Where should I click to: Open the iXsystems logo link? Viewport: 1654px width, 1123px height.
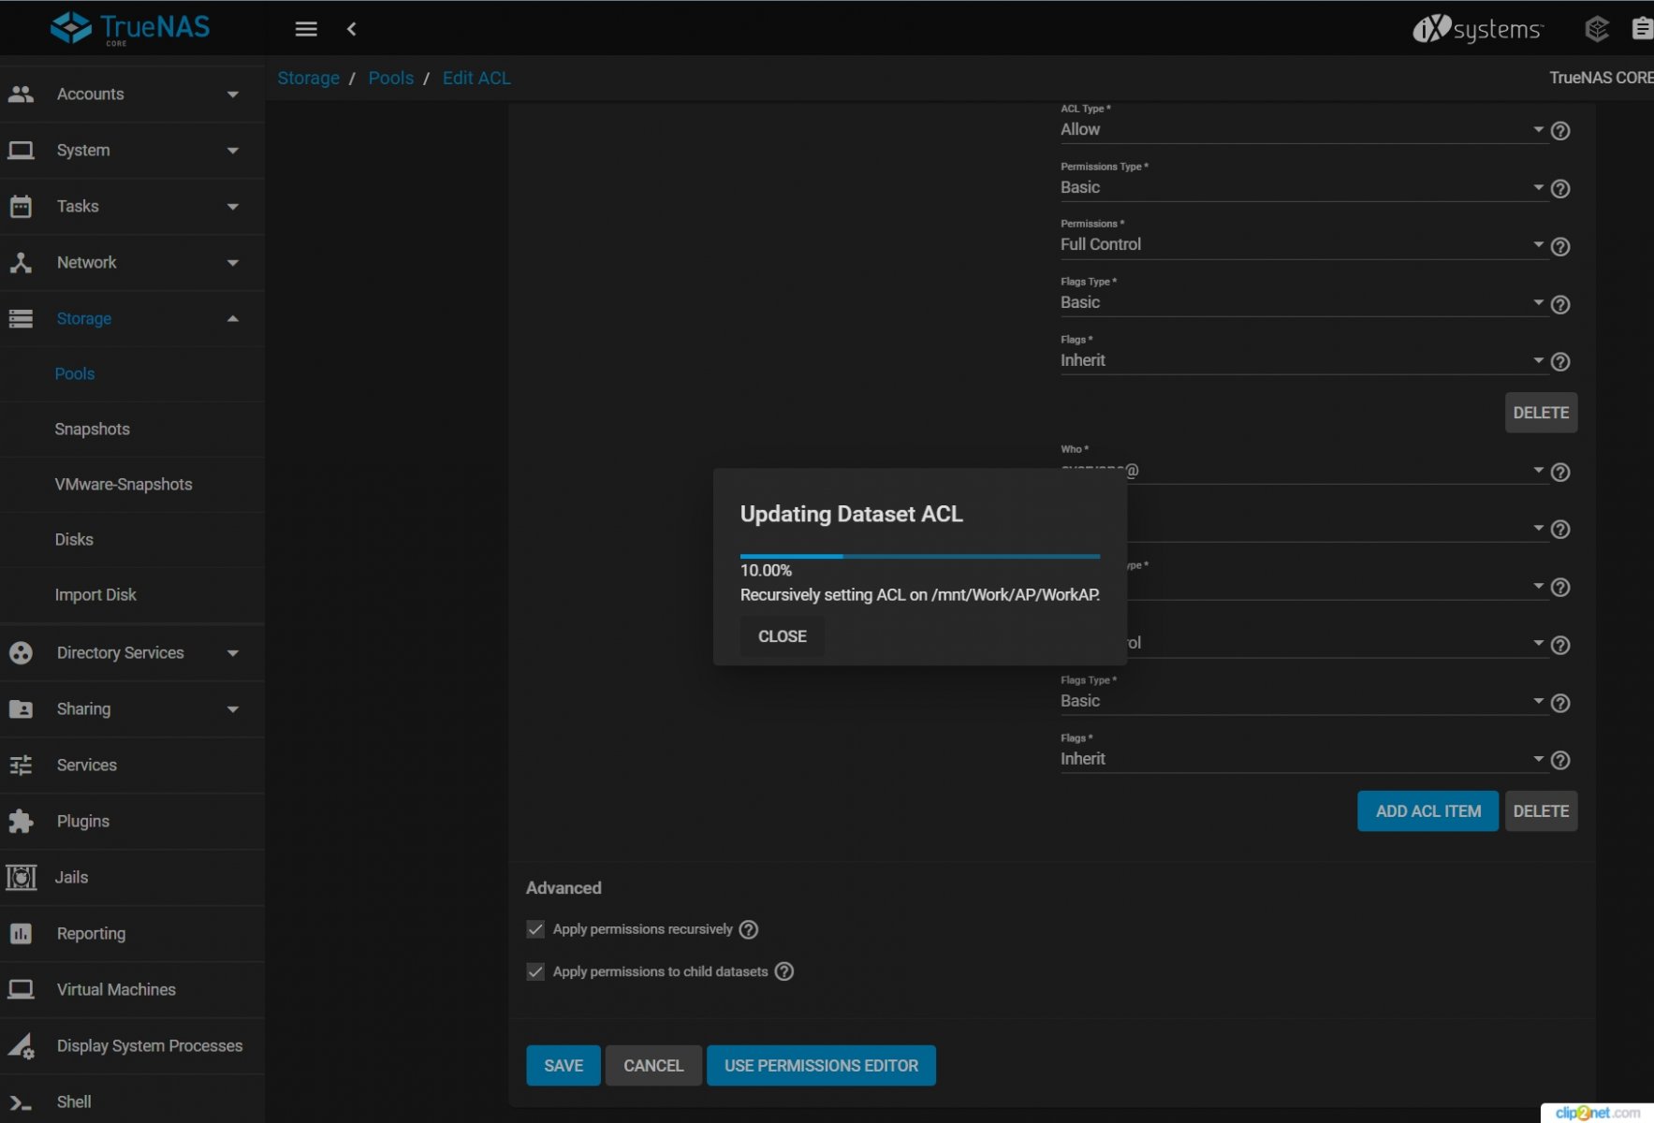click(1477, 29)
